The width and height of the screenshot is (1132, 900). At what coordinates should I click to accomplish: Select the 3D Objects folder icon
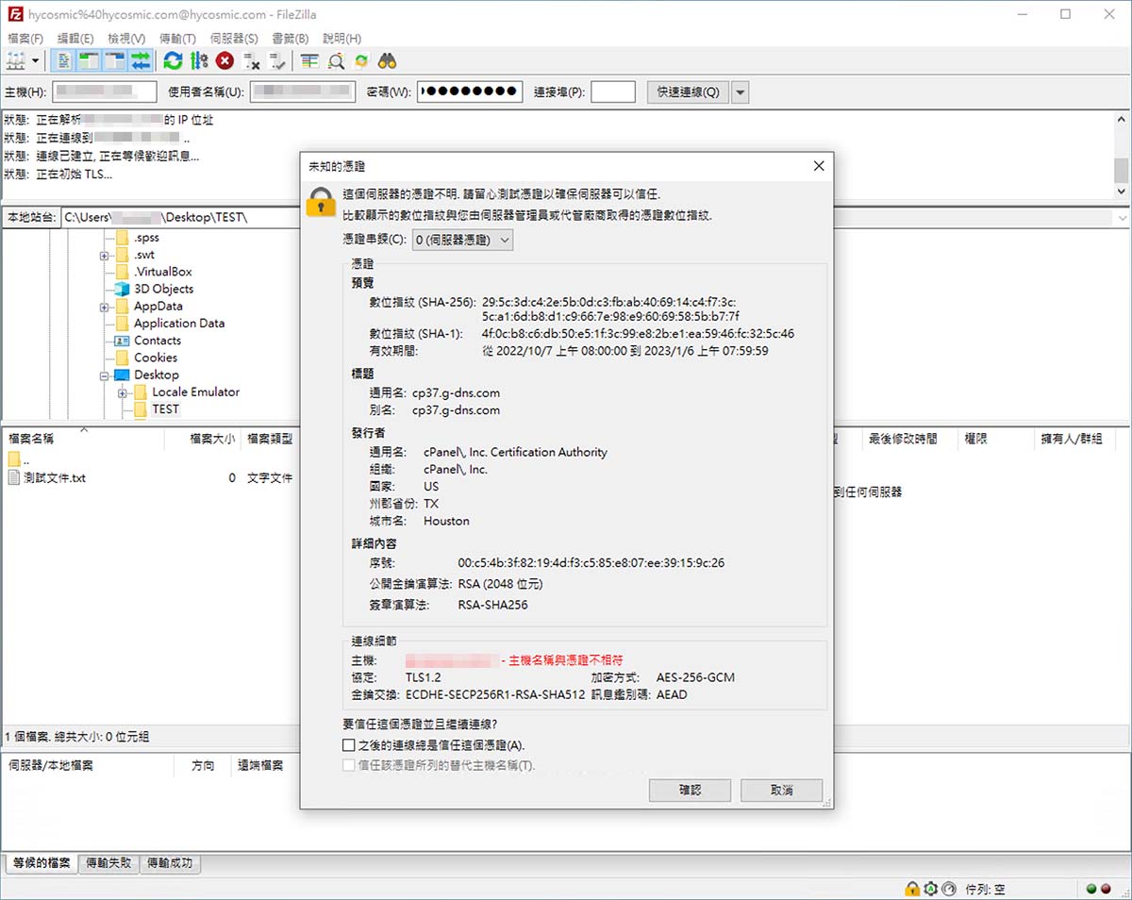tap(121, 289)
